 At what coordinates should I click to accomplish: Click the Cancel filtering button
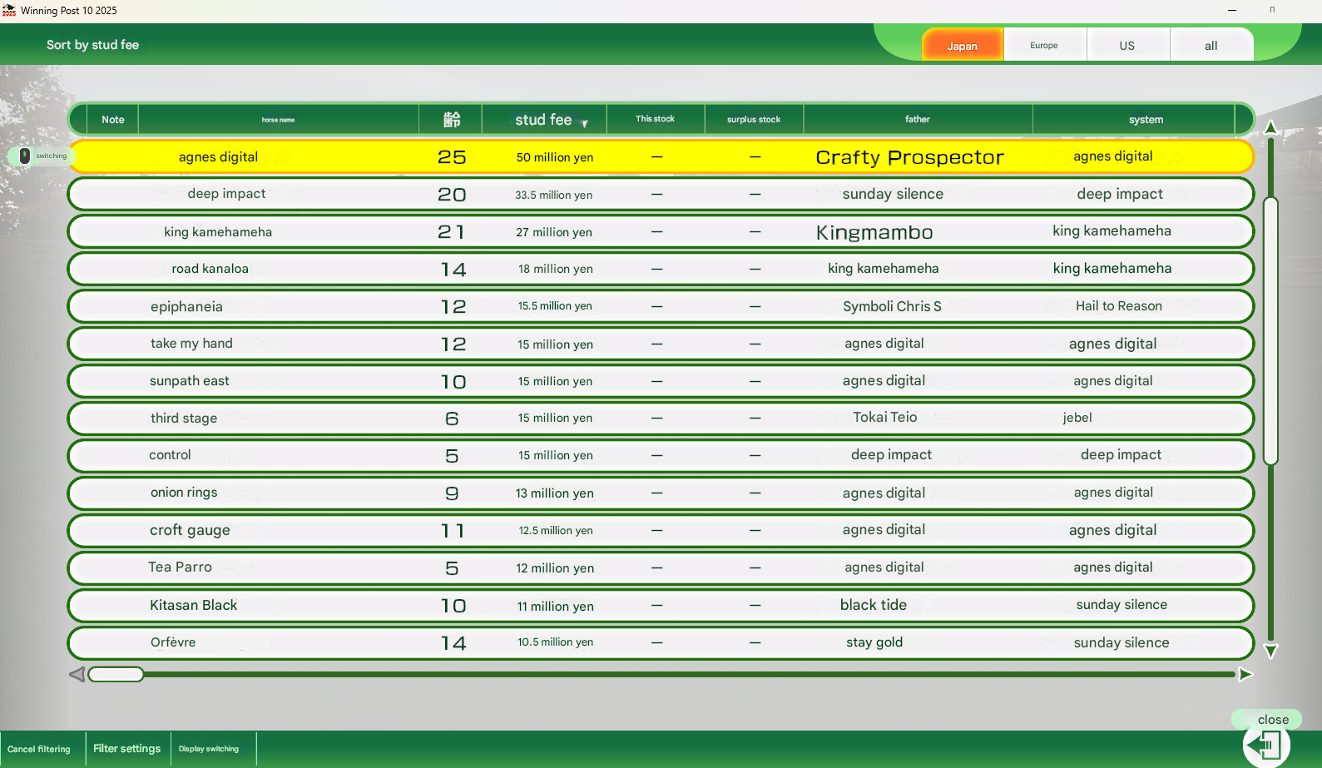[x=39, y=749]
